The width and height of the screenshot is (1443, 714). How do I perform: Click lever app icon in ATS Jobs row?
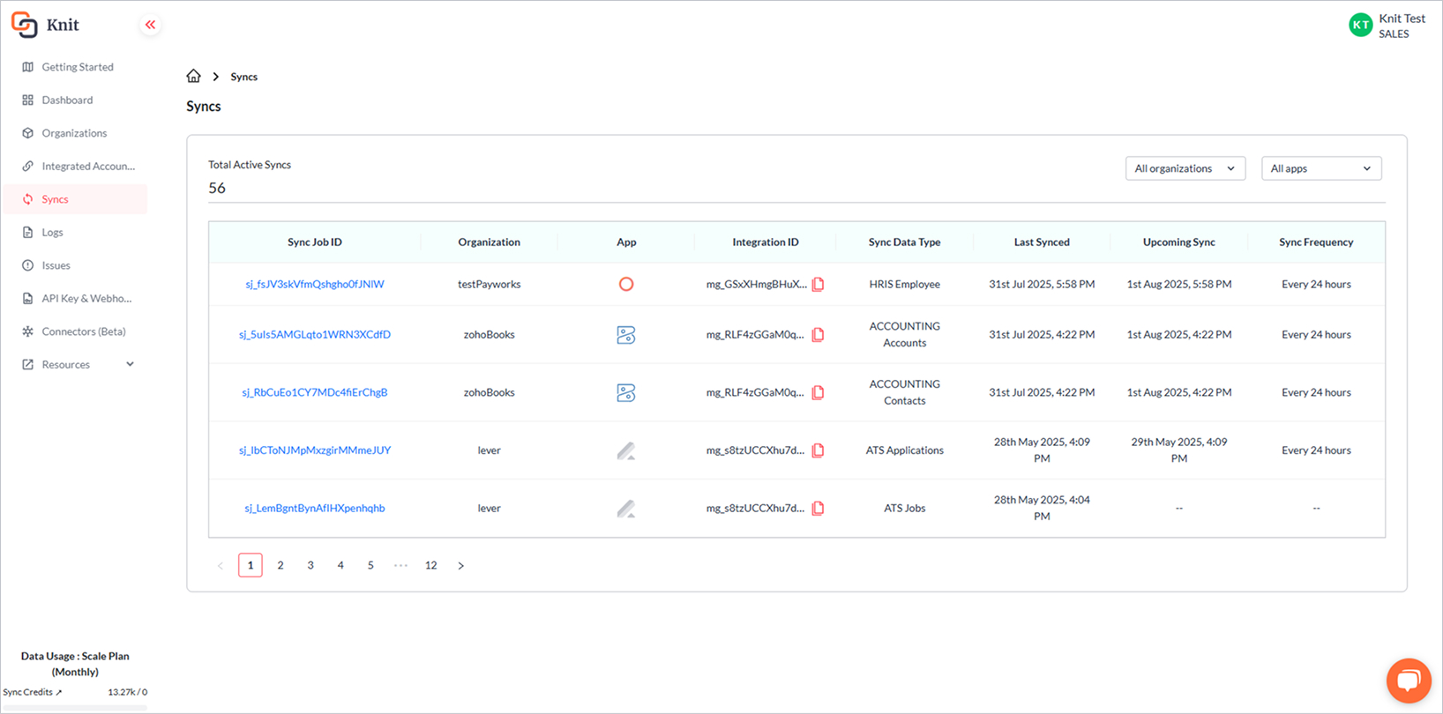point(626,508)
